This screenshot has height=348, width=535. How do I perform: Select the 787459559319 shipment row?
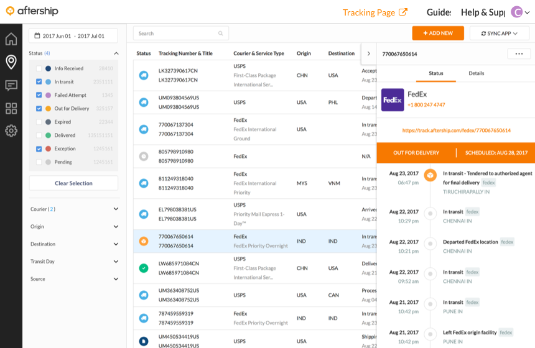click(255, 318)
